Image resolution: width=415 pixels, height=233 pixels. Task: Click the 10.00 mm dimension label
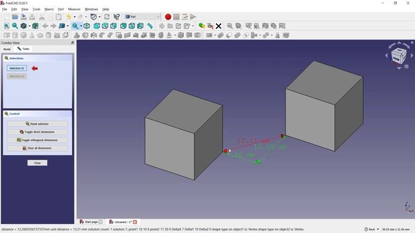(270, 146)
